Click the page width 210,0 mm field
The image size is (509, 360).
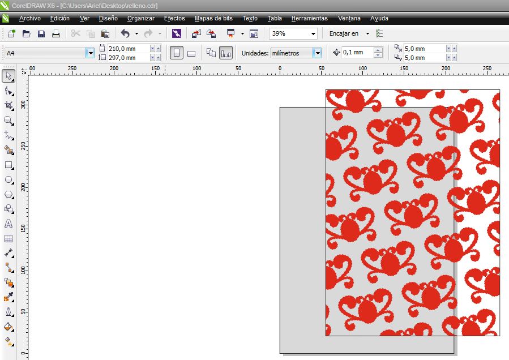pyautogui.click(x=128, y=49)
